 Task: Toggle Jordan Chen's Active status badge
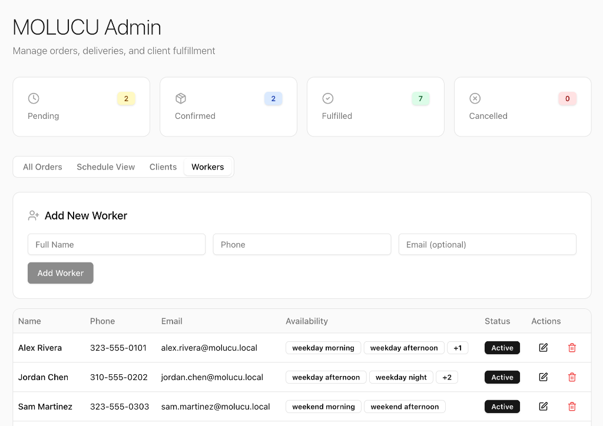502,377
